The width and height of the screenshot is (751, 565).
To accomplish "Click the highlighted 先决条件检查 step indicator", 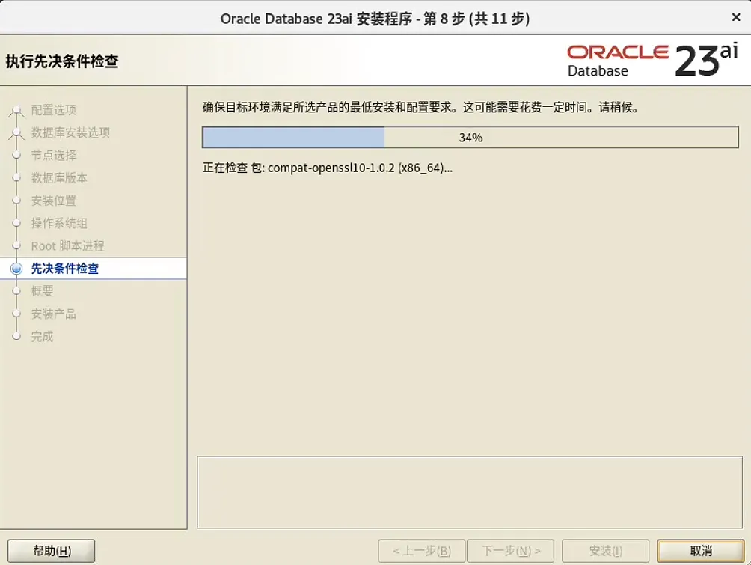I will click(16, 269).
